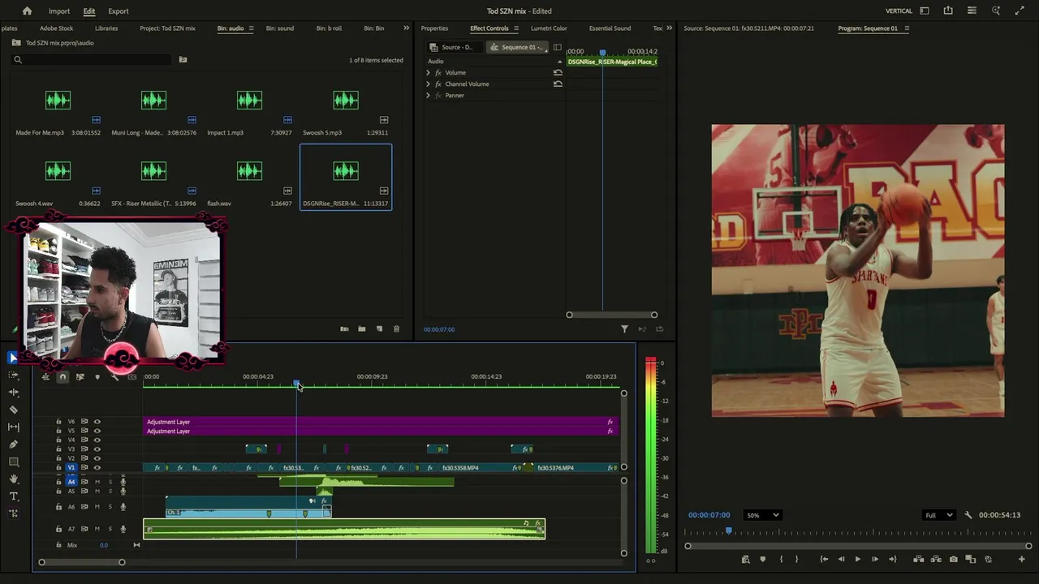Open Program: Sequence 01 panel menu
Image resolution: width=1039 pixels, height=584 pixels.
click(907, 28)
